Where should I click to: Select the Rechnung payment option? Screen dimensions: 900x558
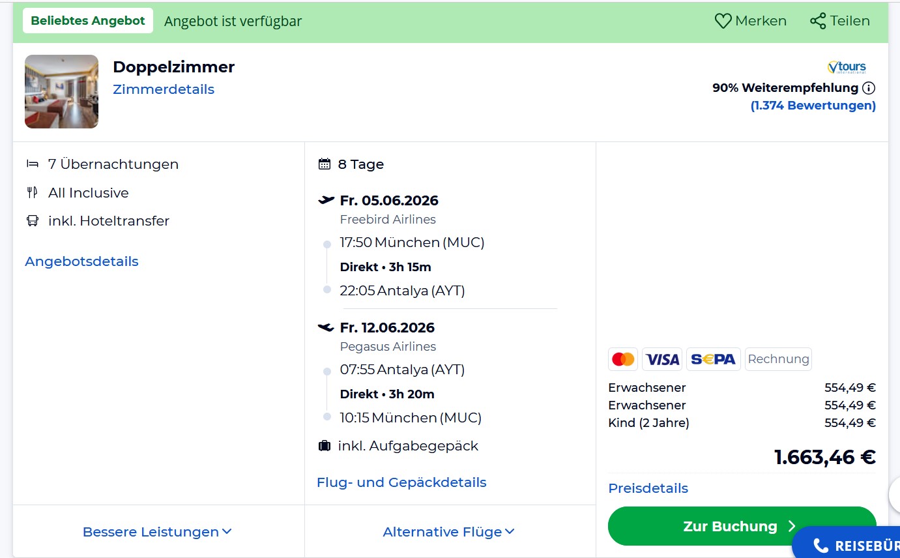pos(778,359)
